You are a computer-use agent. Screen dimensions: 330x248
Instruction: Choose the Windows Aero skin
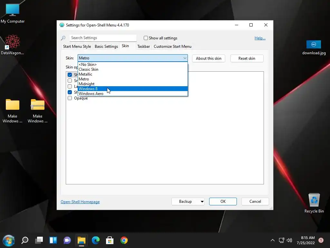pyautogui.click(x=132, y=94)
